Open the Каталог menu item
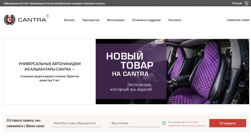The image size is (251, 137). pos(69,20)
